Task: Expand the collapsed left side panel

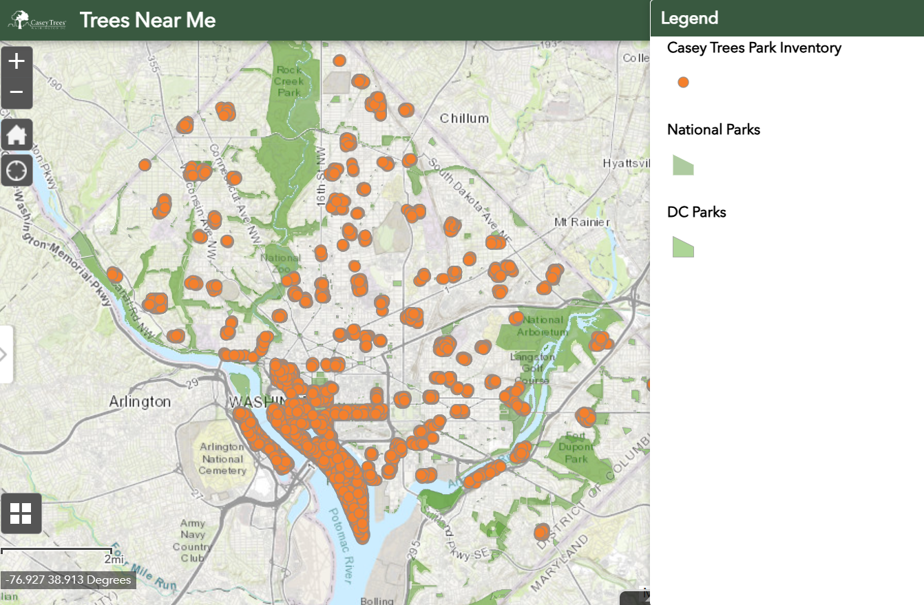Action: pyautogui.click(x=6, y=354)
